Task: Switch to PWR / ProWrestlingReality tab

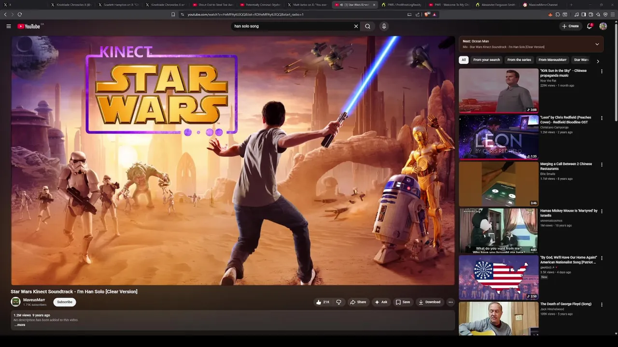Action: pyautogui.click(x=401, y=5)
